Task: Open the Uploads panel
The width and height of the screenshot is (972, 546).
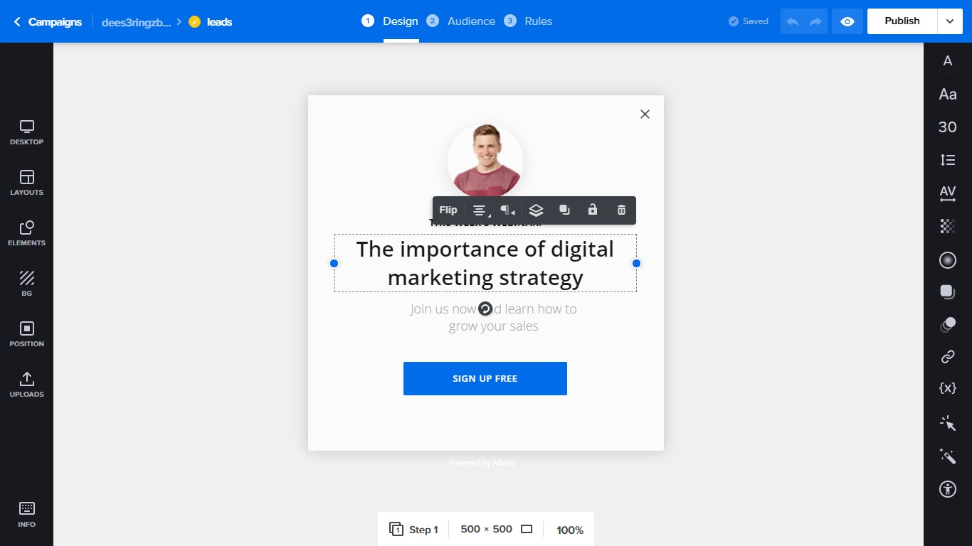Action: [26, 385]
